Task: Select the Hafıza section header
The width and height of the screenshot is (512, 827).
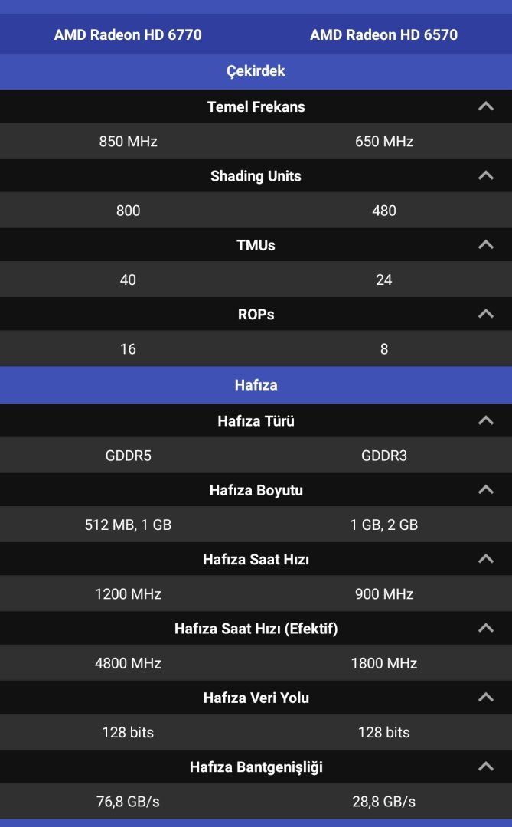Action: coord(256,384)
